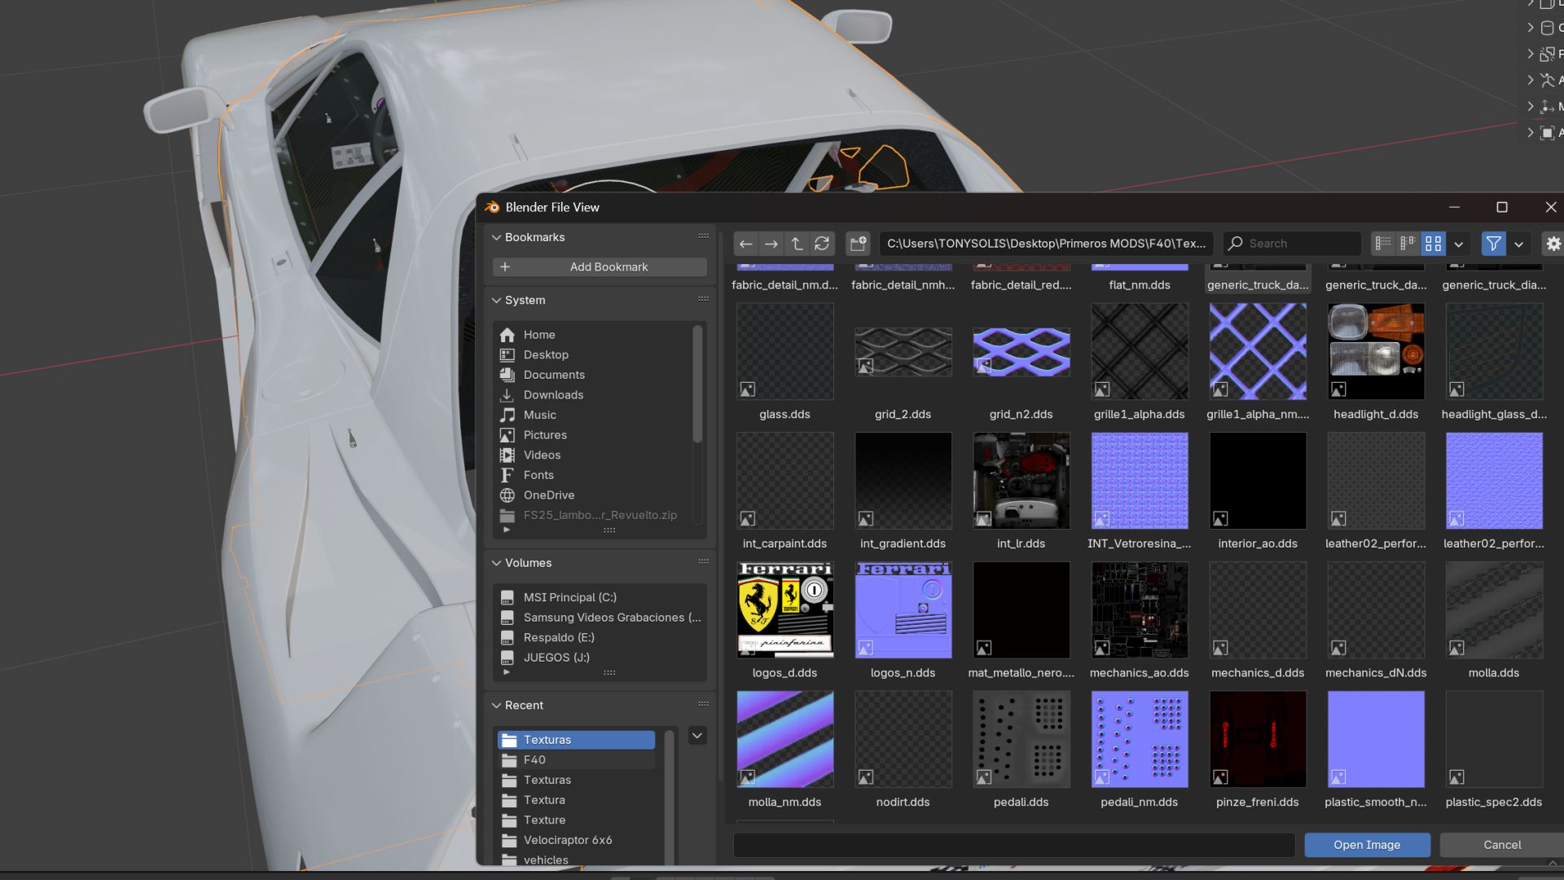This screenshot has width=1564, height=880.
Task: Select the logos_d.dds thumbnail
Action: [784, 610]
